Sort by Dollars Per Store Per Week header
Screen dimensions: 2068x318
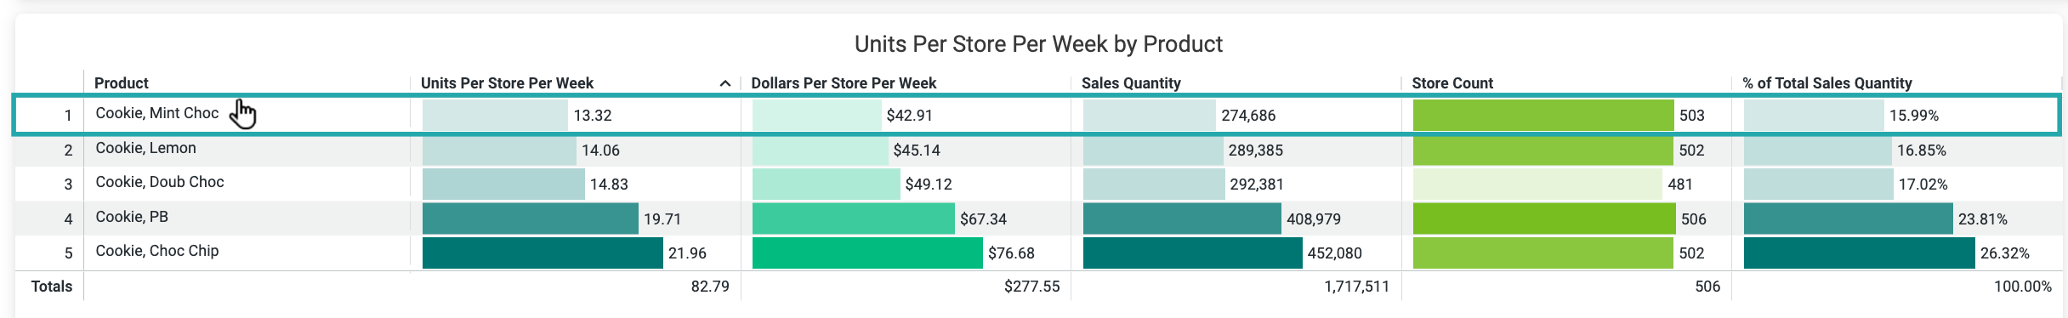[844, 83]
